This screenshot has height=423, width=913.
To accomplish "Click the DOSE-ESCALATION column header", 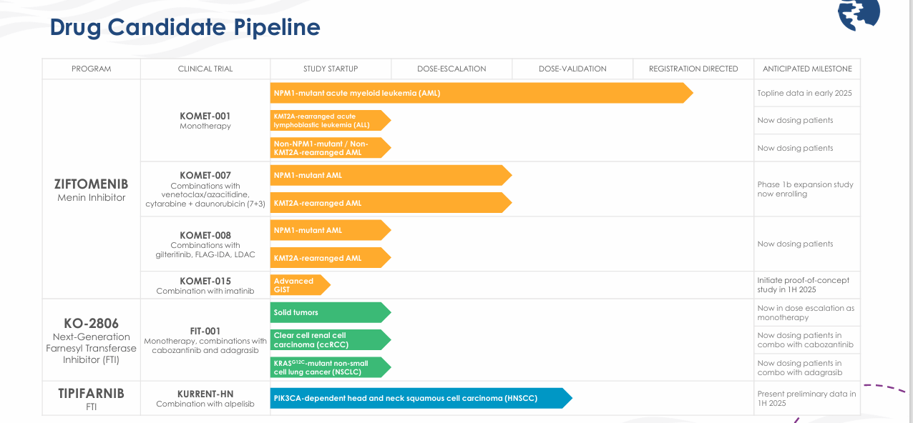I will tap(451, 69).
